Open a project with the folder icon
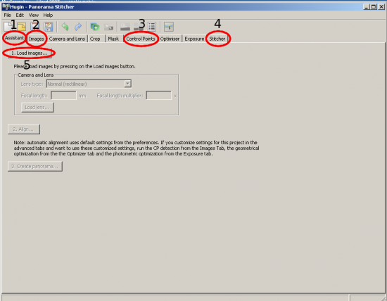Screen dimensions: 387x301 [x=22, y=27]
